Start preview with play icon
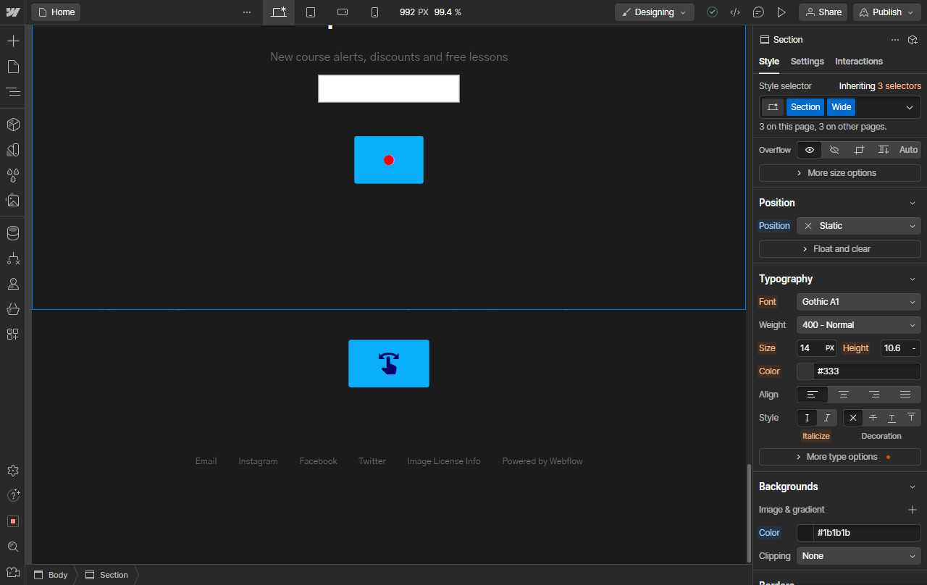The image size is (927, 585). pyautogui.click(x=781, y=12)
